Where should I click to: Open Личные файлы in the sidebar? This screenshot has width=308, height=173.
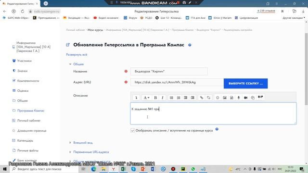(x=28, y=150)
